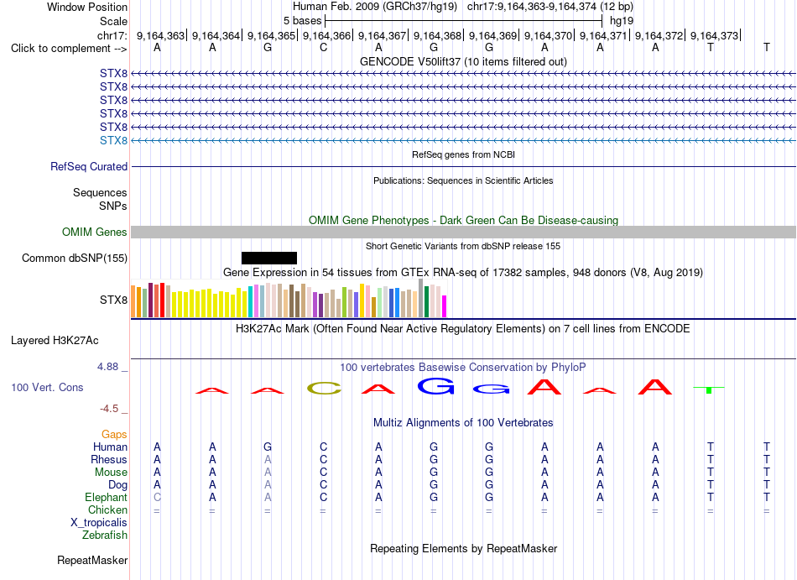Click the Window Position label
Screen dimensions: 797x580
point(87,7)
